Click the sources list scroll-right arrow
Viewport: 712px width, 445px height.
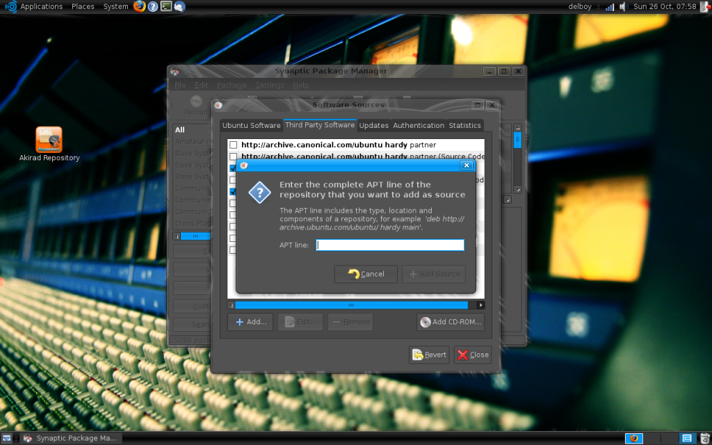point(481,305)
